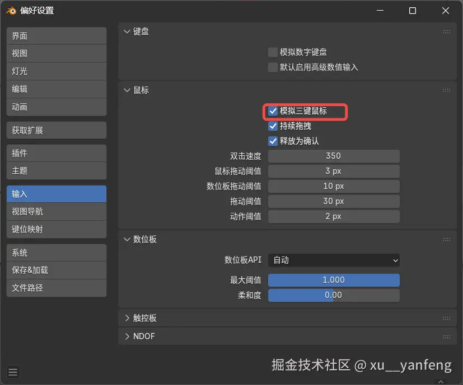Click the drag handle of 数位板 panel
Screen dimensions: 463x385
[446, 239]
